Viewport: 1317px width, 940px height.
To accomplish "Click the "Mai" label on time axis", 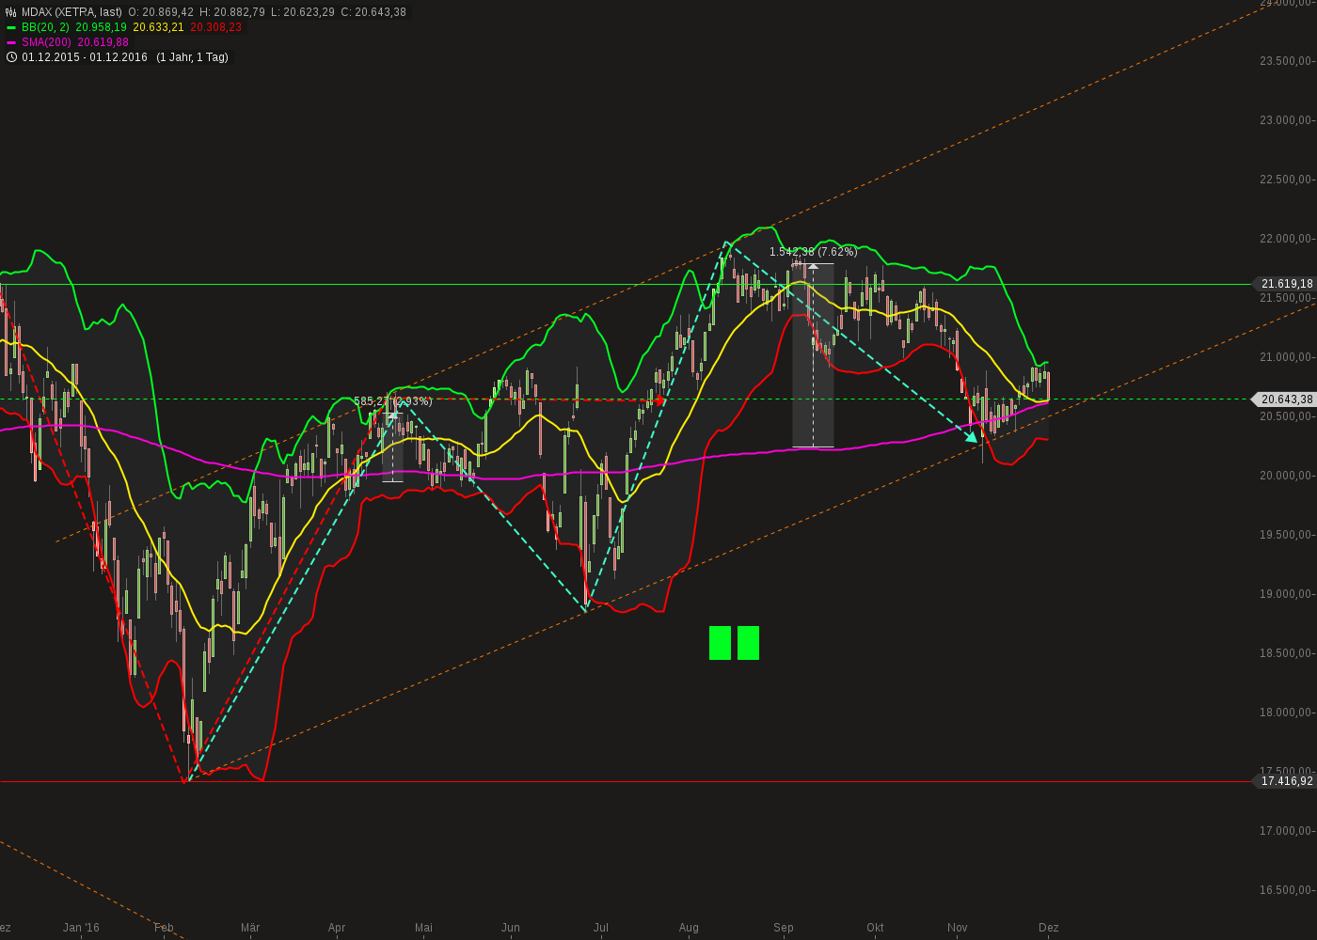I will 423,928.
